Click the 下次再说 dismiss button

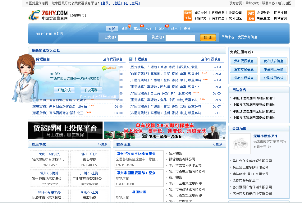(x=91, y=90)
